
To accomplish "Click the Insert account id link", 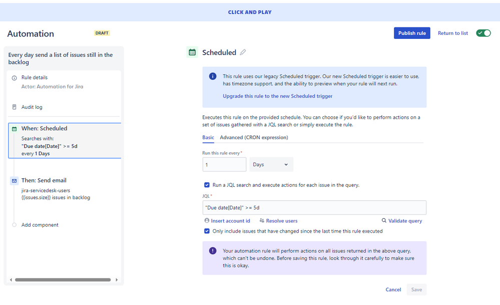I will tap(231, 221).
